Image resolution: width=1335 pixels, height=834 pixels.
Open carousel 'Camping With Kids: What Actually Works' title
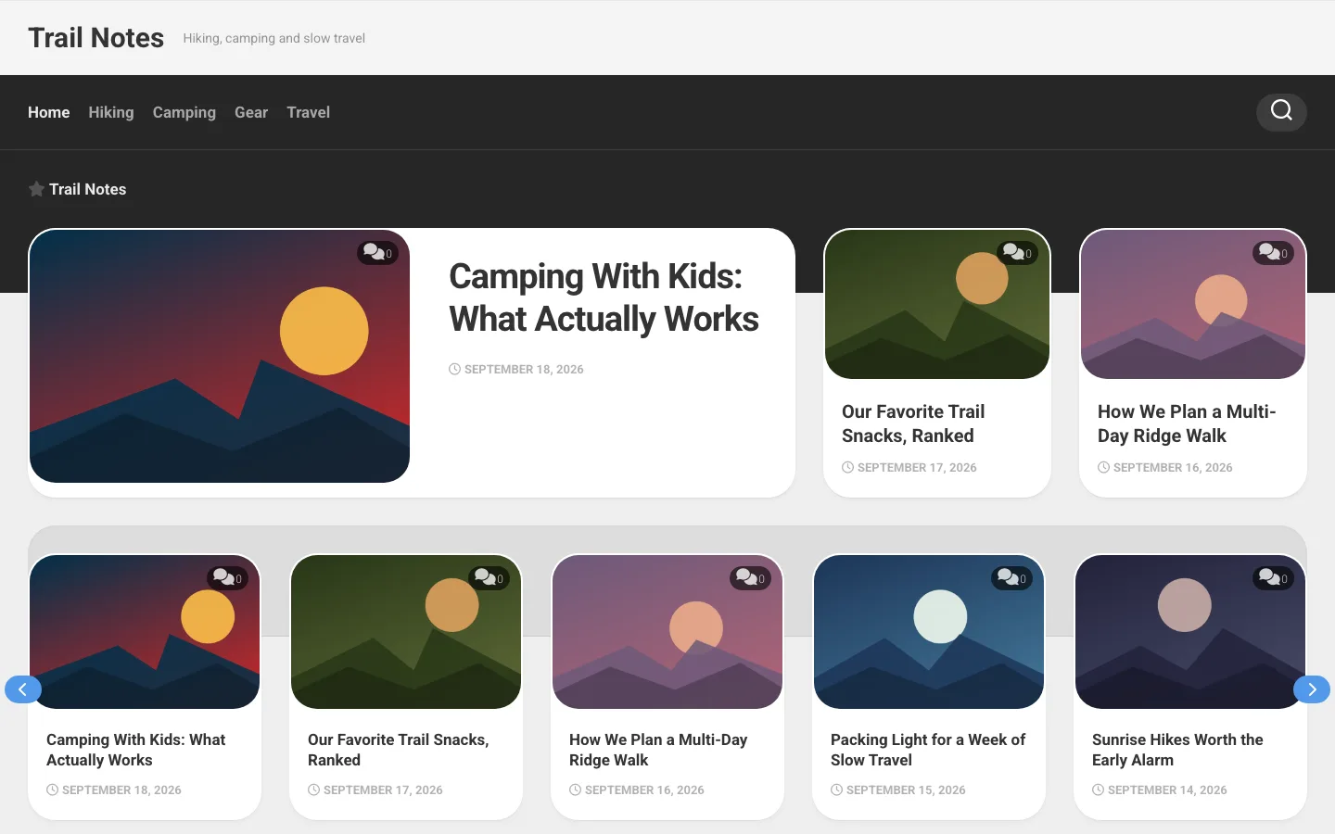point(136,750)
